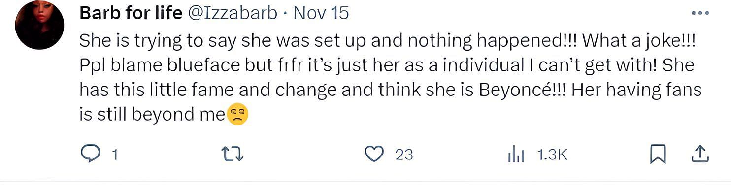This screenshot has height=187, width=731.
Task: Open the Barb for life display name link
Action: click(131, 13)
